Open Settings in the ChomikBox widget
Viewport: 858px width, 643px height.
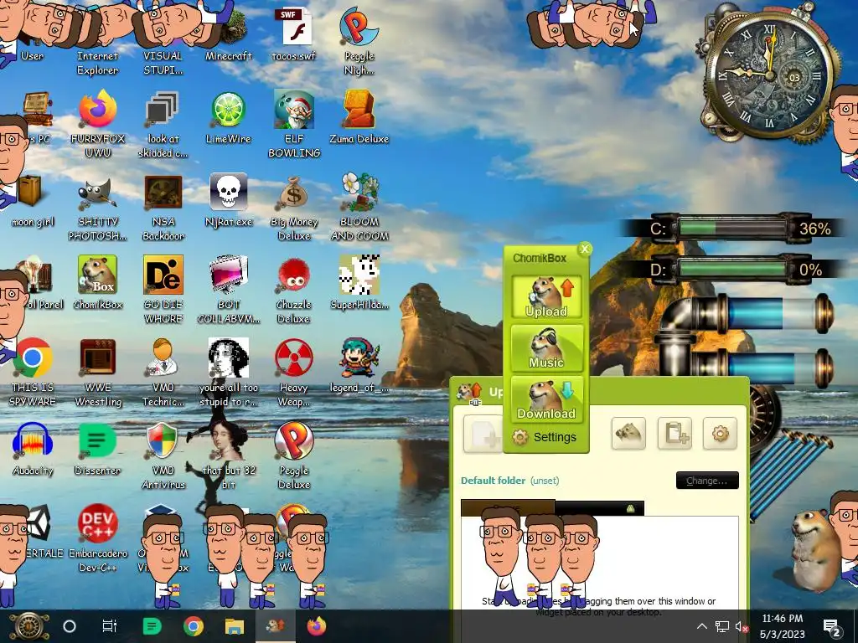click(545, 437)
